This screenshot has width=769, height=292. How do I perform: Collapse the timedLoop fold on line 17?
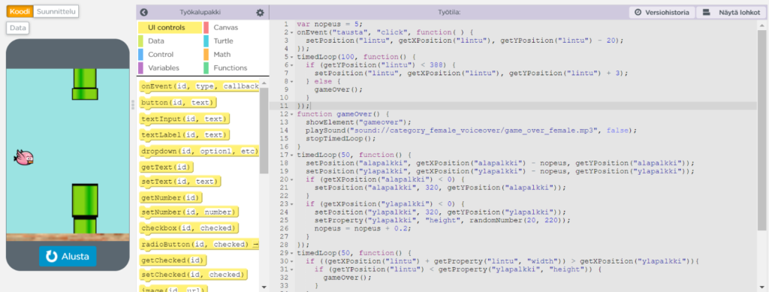tap(292, 155)
